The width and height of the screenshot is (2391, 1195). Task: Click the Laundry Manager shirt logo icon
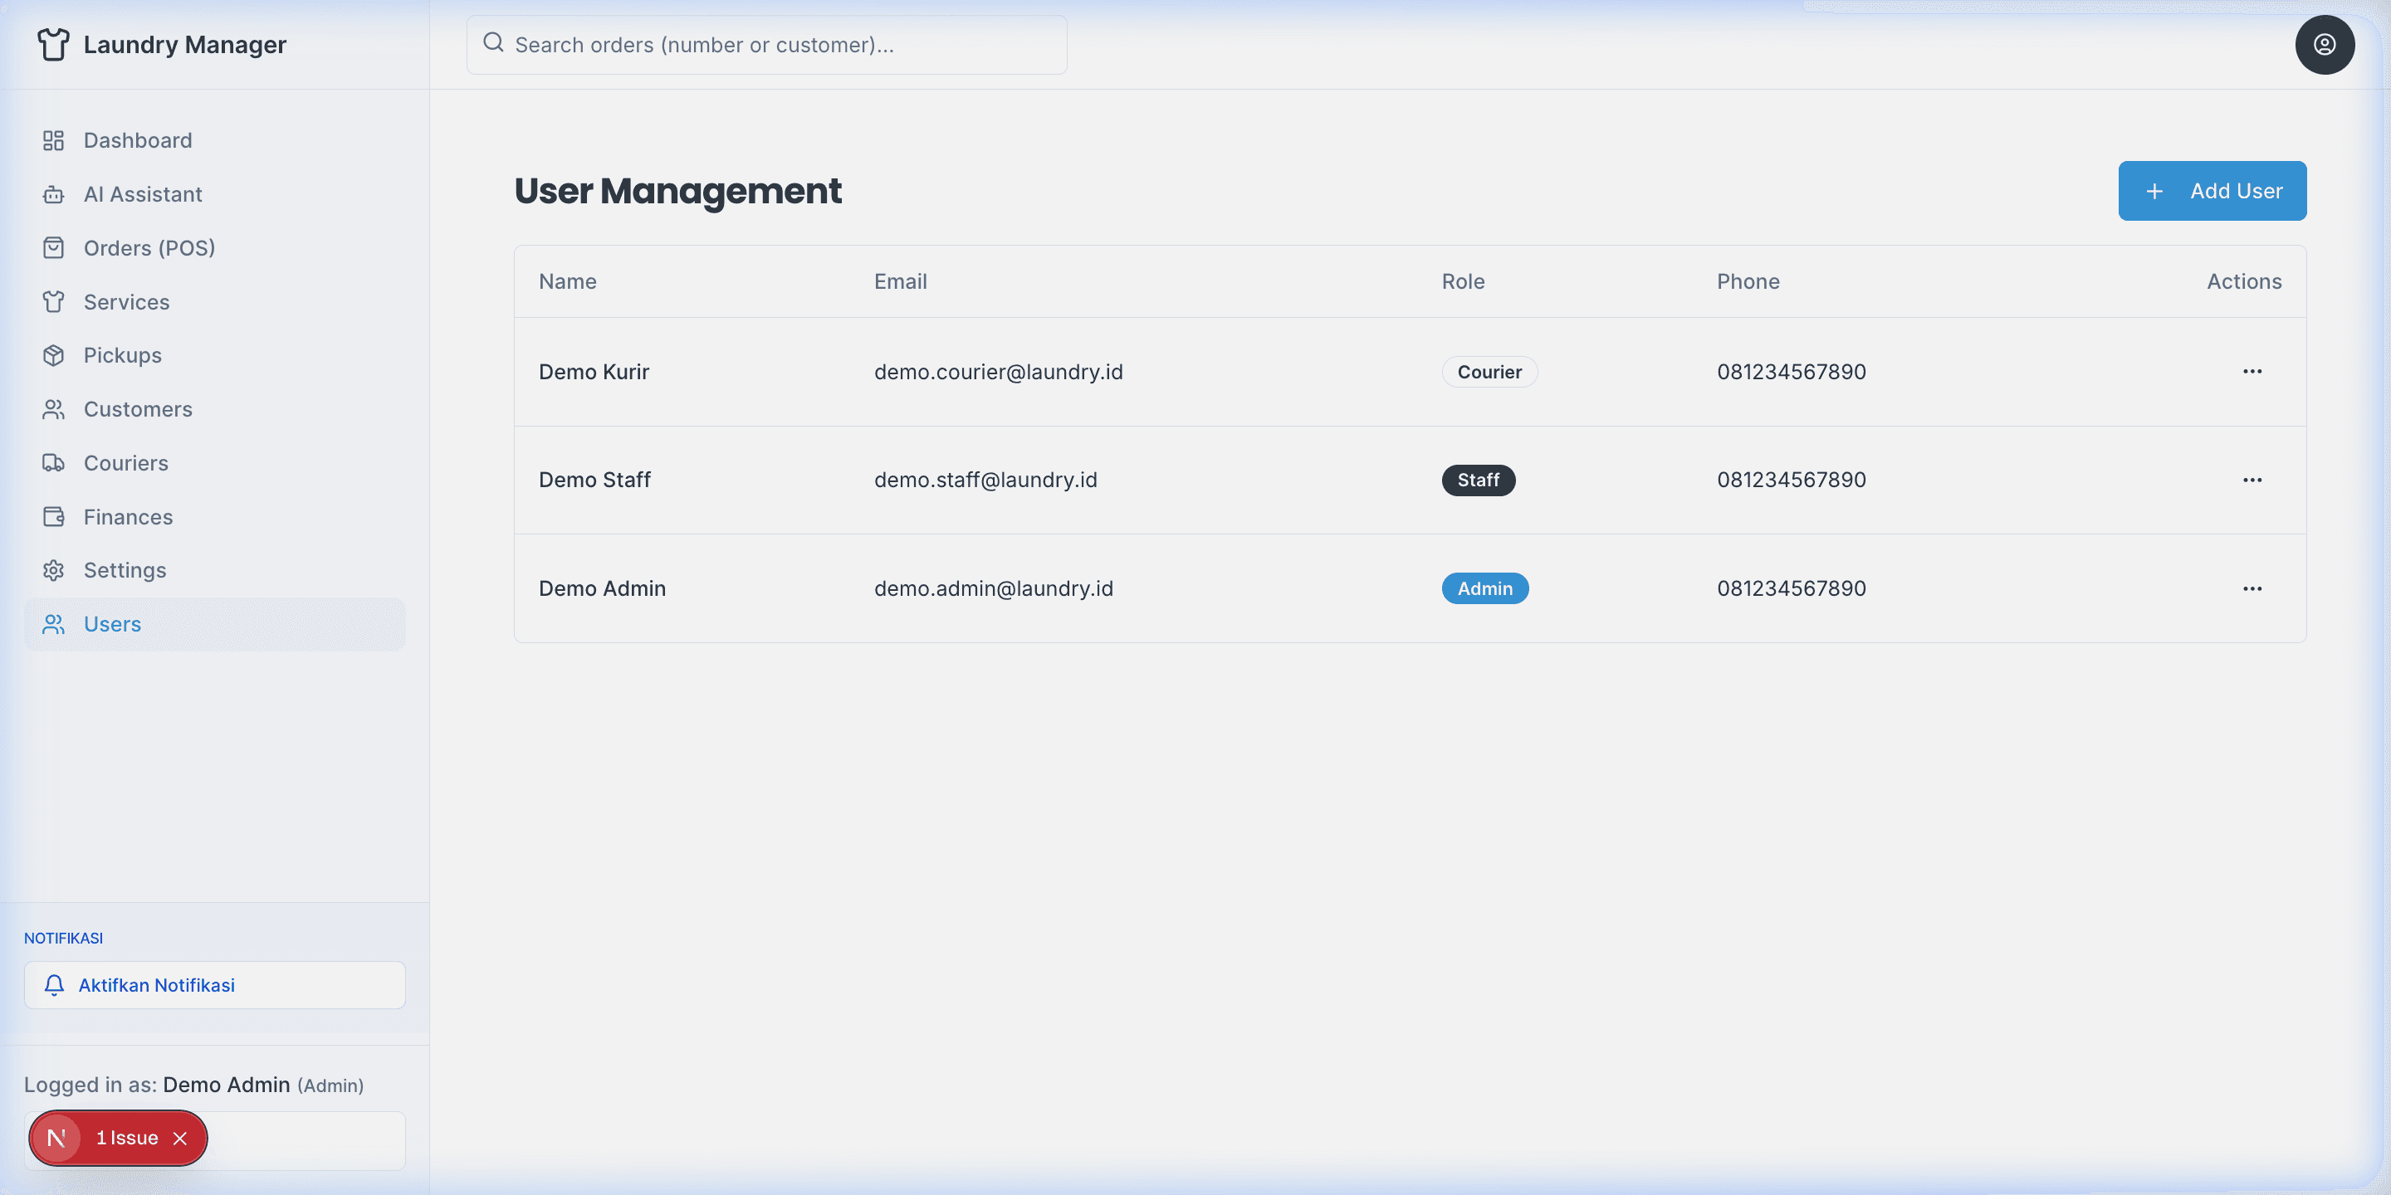pos(53,44)
